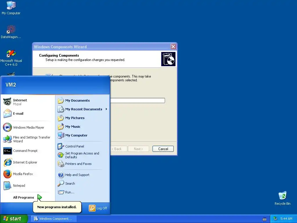The width and height of the screenshot is (297, 223).
Task: Click the system tray network icon
Action: [276, 219]
